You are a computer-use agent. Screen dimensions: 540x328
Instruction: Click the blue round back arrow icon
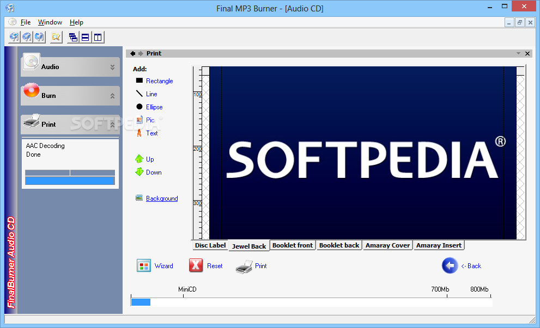[x=450, y=265]
